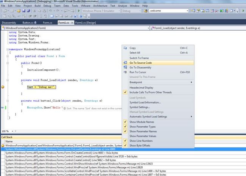Click the Find in Files icon
The height and width of the screenshot is (176, 246).
[x=146, y=11]
